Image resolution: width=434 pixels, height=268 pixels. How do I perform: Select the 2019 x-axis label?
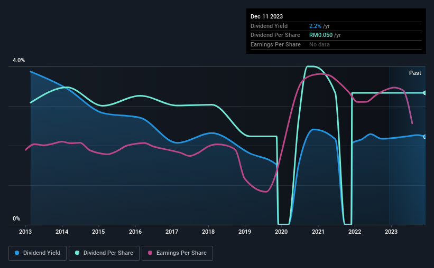click(x=245, y=232)
